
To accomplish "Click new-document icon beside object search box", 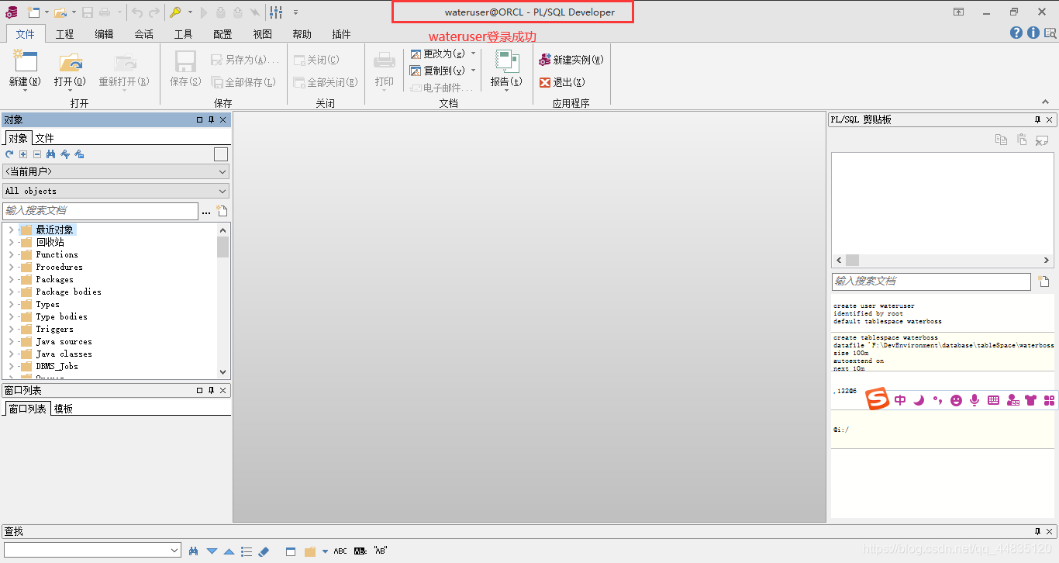I will (x=222, y=211).
